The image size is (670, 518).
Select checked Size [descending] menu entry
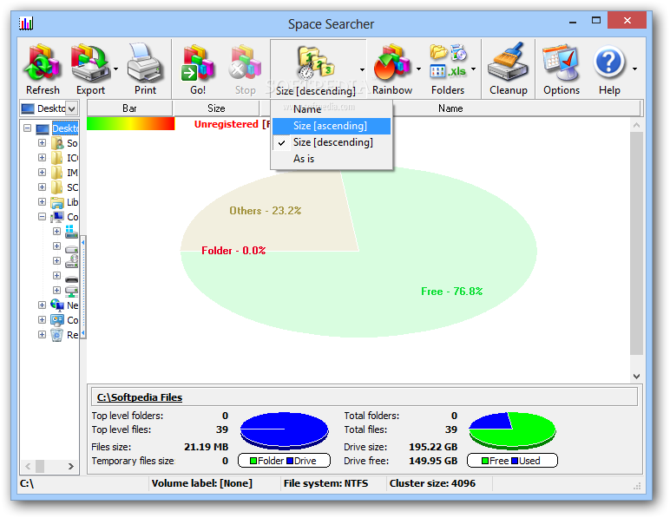coord(332,142)
